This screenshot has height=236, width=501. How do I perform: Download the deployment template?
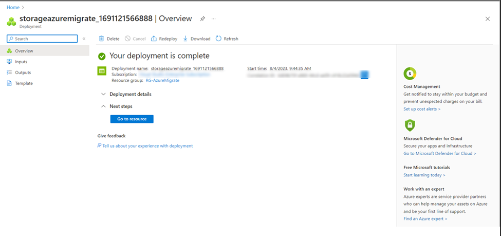click(196, 39)
